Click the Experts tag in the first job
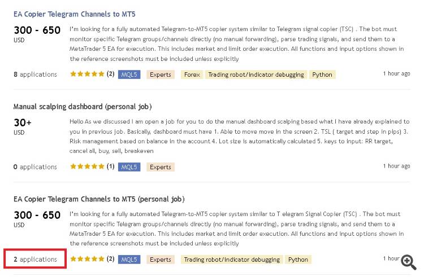Viewport: 424px width, 277px height. [161, 74]
